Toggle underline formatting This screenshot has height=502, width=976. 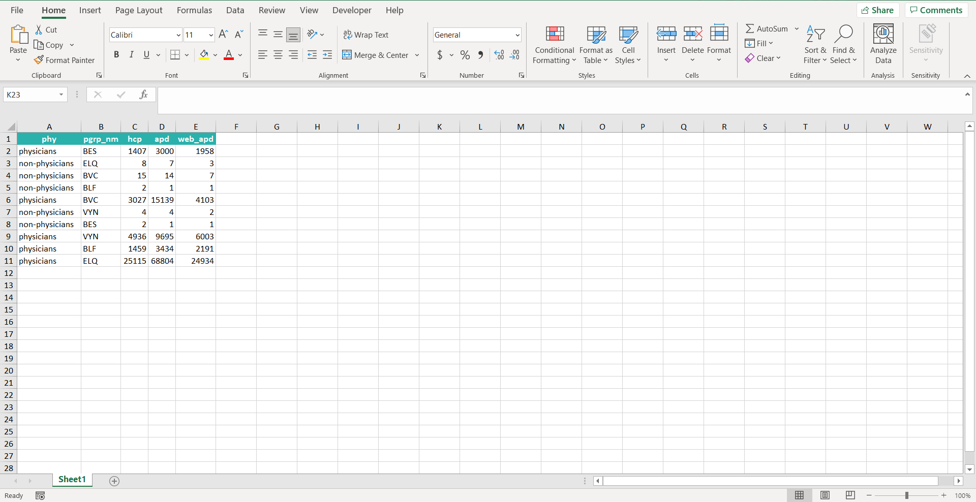point(146,55)
